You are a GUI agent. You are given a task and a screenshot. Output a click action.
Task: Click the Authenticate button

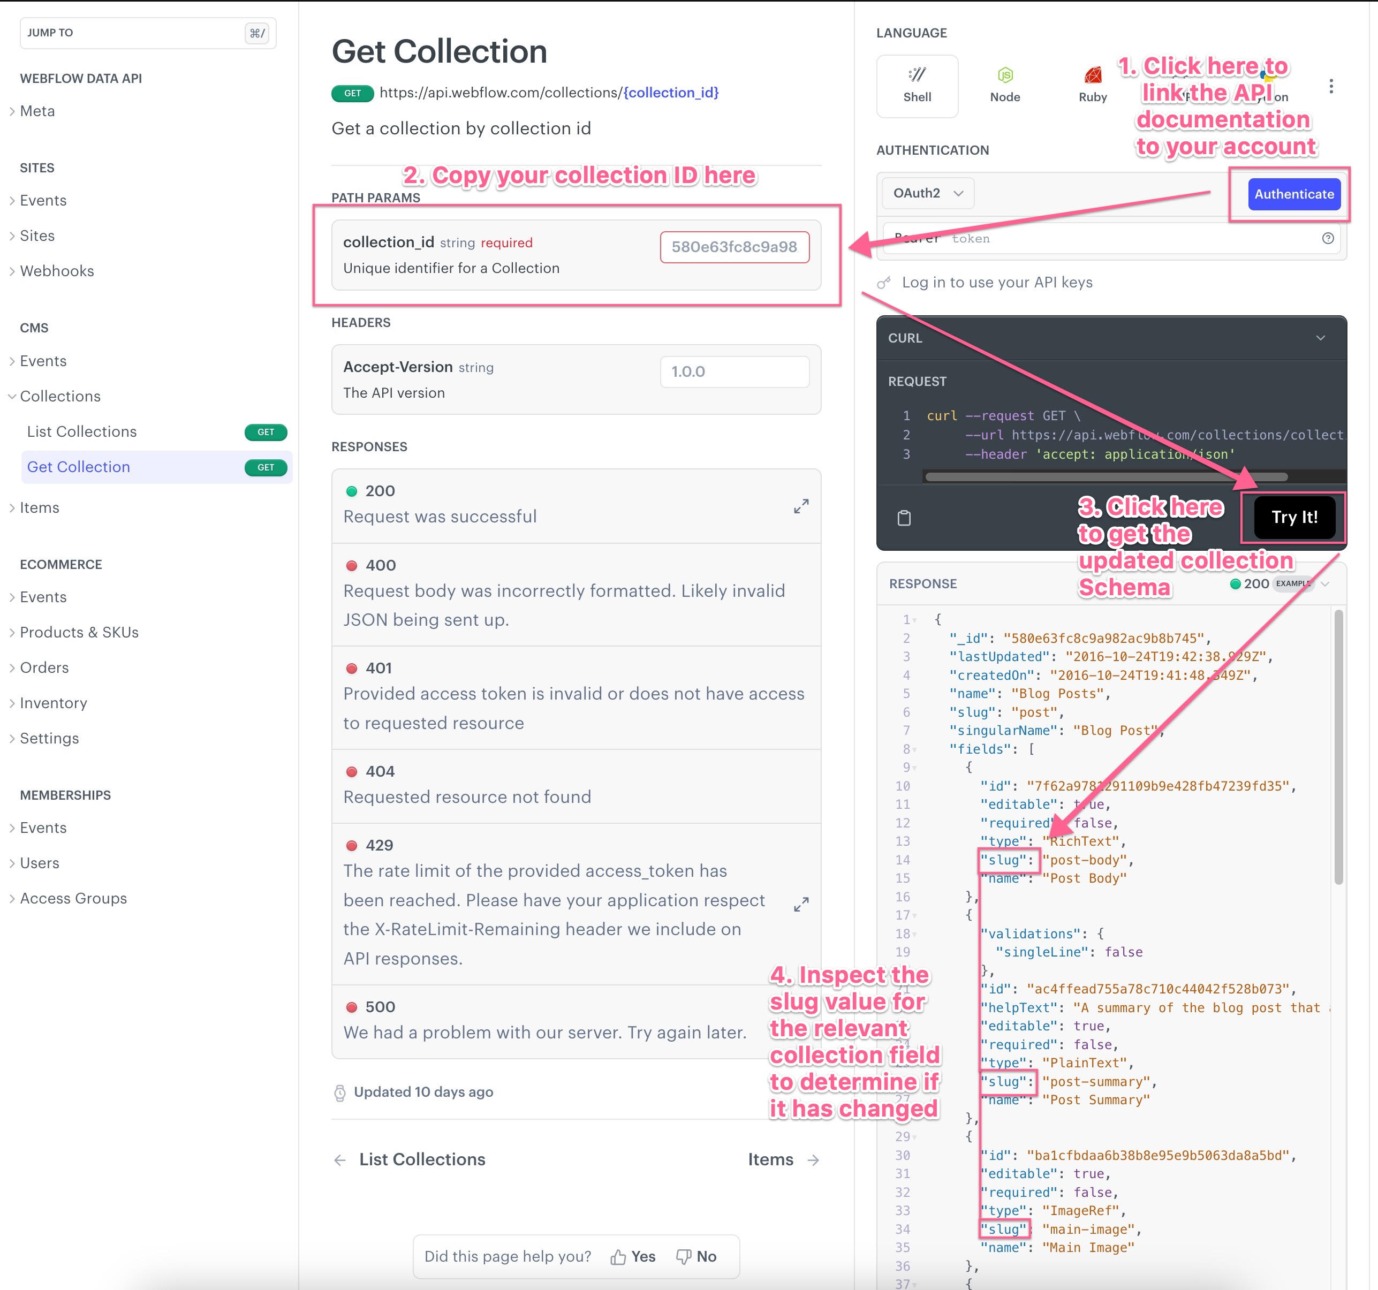[x=1293, y=194]
